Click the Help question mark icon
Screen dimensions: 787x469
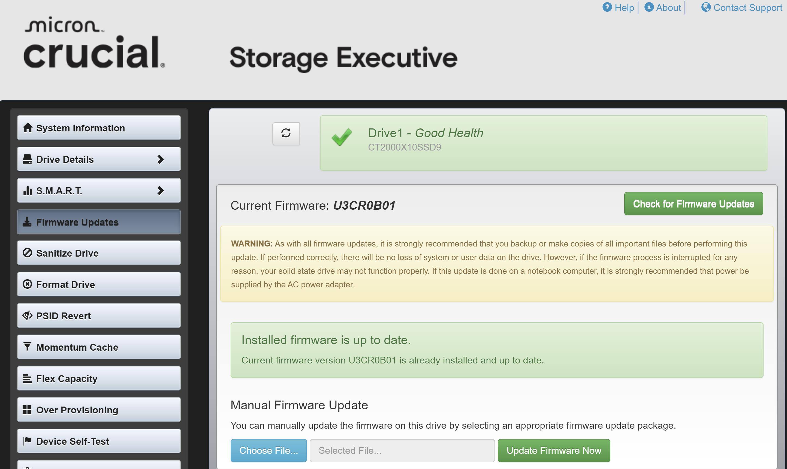pos(607,7)
